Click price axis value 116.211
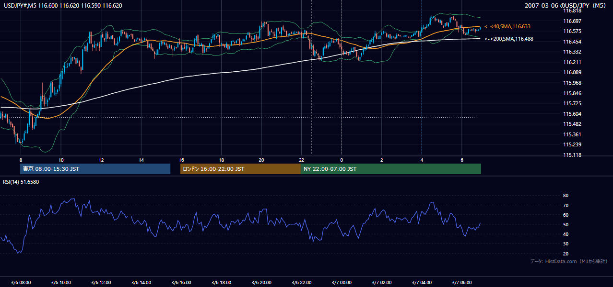The height and width of the screenshot is (287, 613). (572, 62)
